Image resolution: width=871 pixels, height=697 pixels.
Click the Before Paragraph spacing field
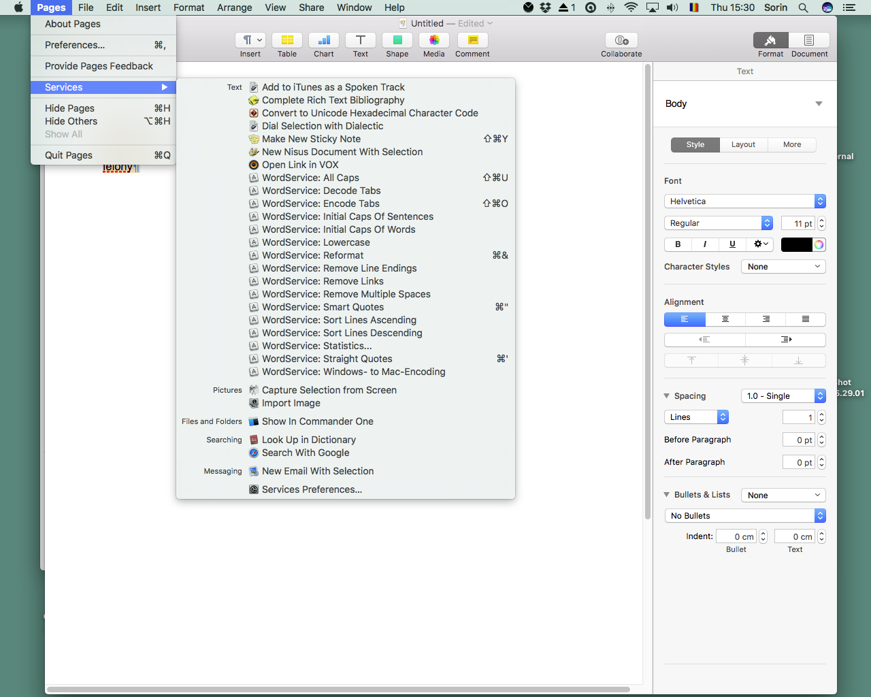click(799, 440)
